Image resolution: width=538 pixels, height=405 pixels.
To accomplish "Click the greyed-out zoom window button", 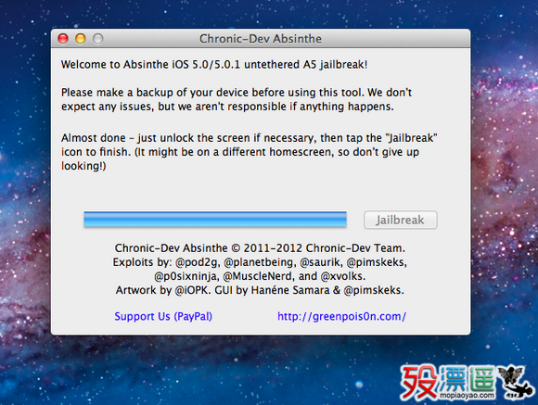I will (98, 38).
